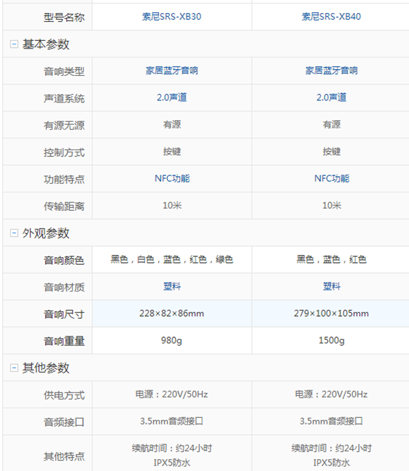Click the 型号名称 row label
Viewport: 409px width, 471px height.
tap(64, 18)
